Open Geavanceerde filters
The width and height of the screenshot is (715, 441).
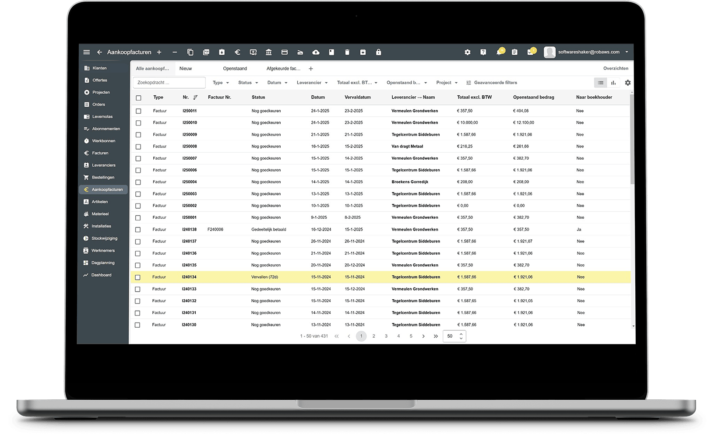[x=491, y=83]
